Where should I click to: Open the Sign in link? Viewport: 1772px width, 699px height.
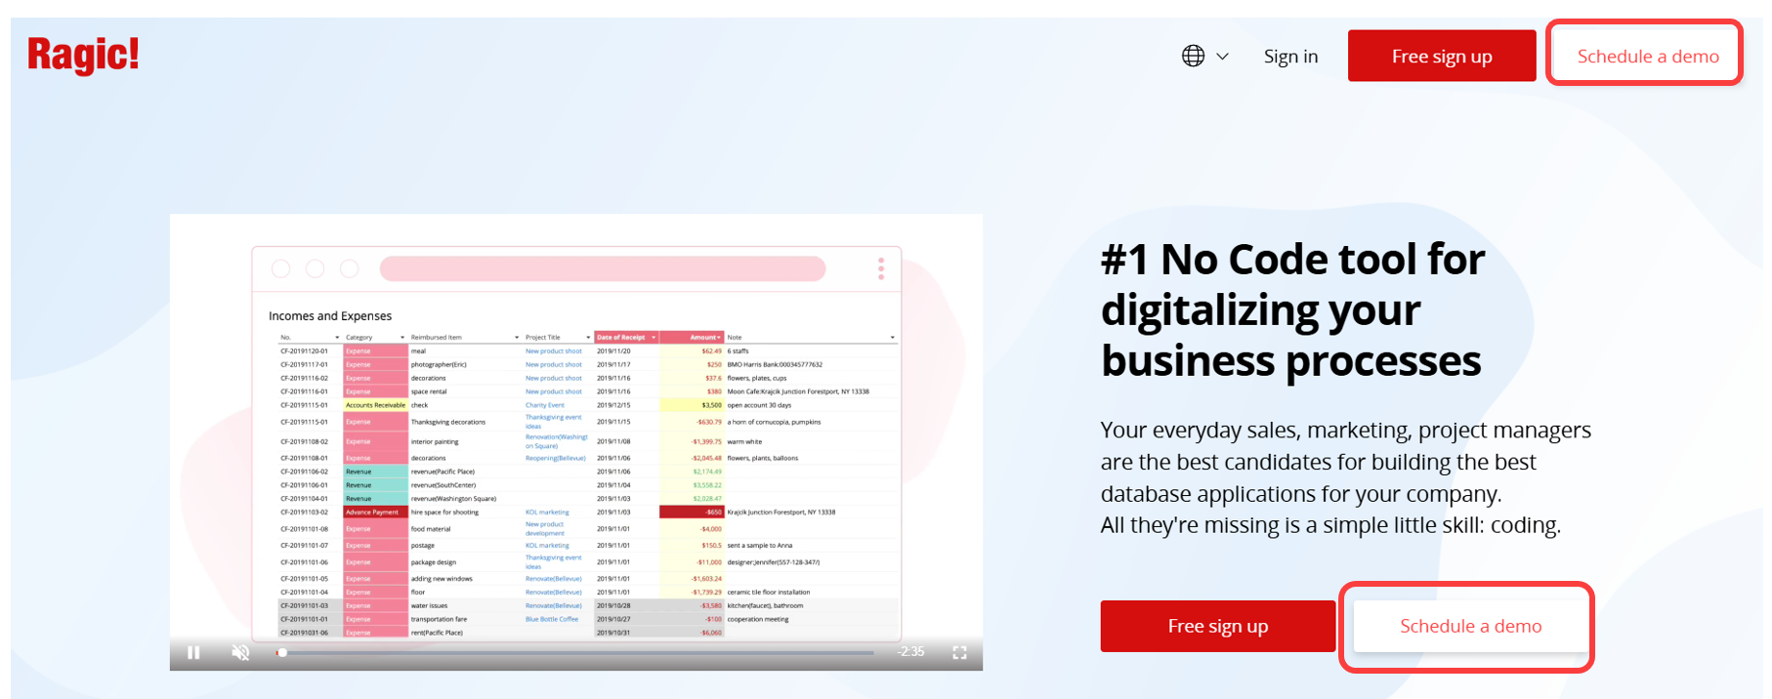point(1290,57)
